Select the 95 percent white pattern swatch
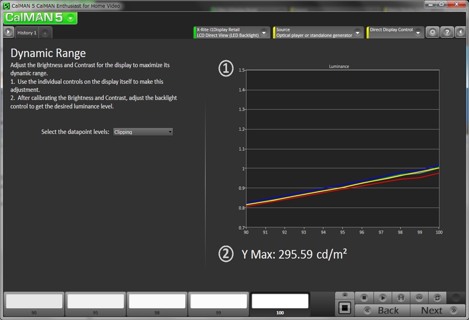The width and height of the screenshot is (469, 320). click(95, 304)
